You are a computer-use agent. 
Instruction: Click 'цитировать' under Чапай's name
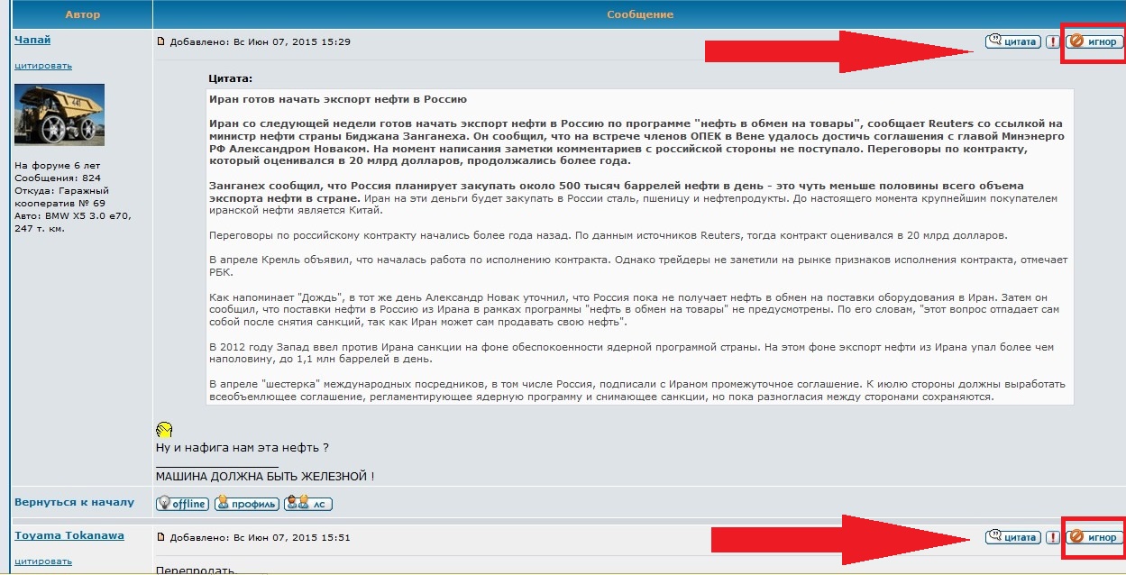(42, 66)
